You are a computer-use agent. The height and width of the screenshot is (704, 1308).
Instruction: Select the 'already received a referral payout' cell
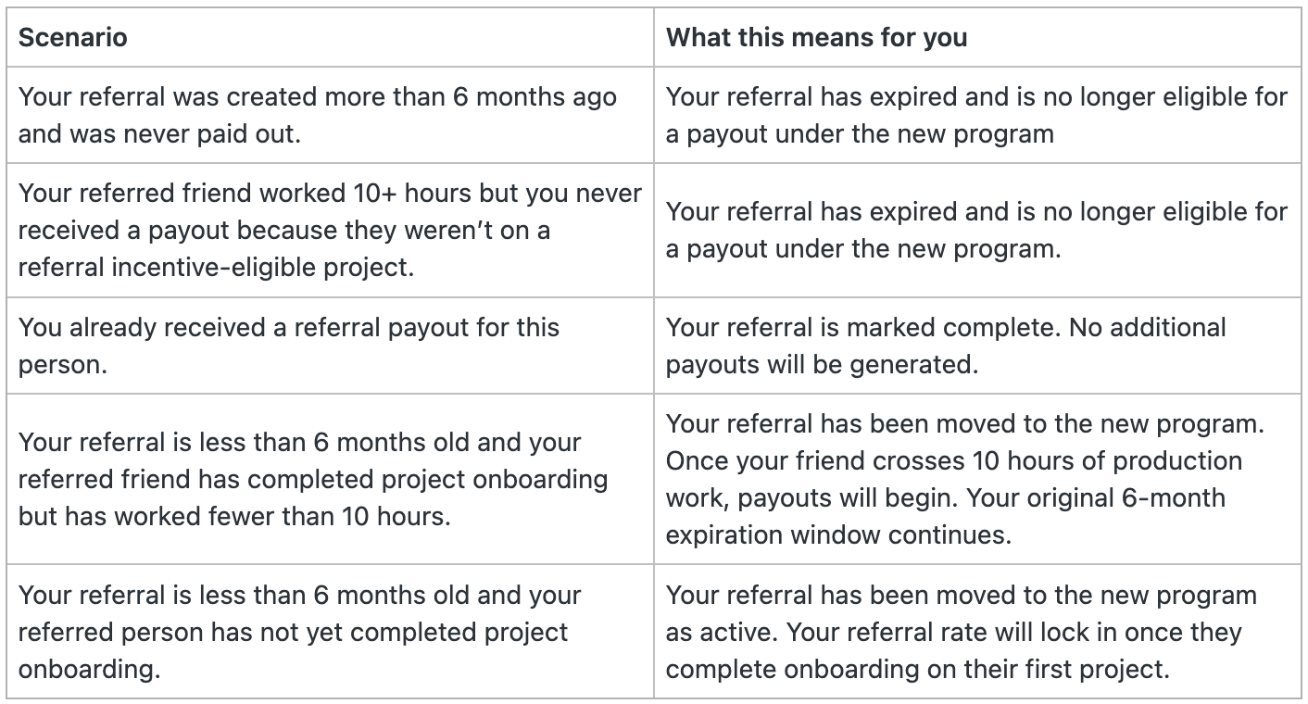tap(330, 345)
